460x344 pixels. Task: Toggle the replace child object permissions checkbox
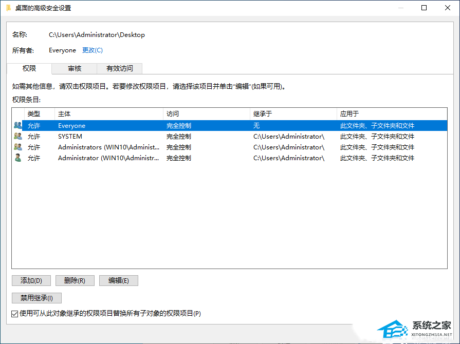pyautogui.click(x=15, y=314)
